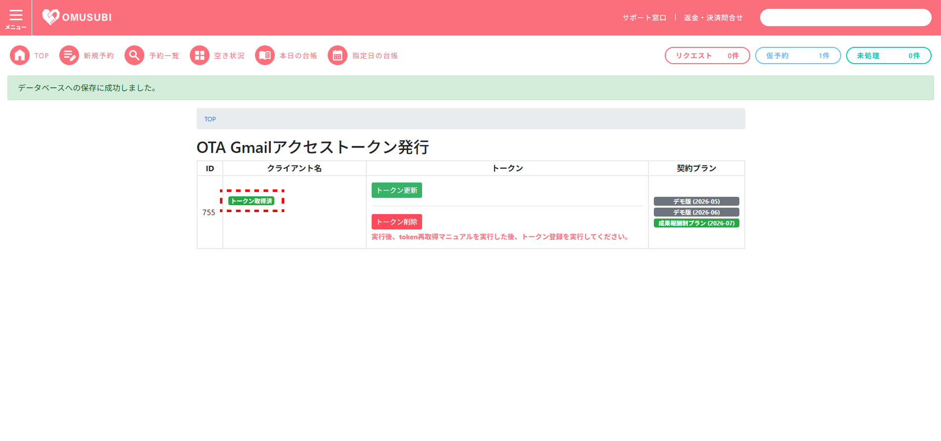Click the トークン column header
Image resolution: width=941 pixels, height=441 pixels.
(x=508, y=168)
